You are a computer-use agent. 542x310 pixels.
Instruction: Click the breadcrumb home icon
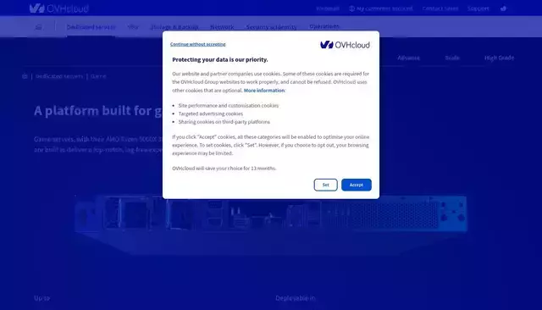coord(25,76)
